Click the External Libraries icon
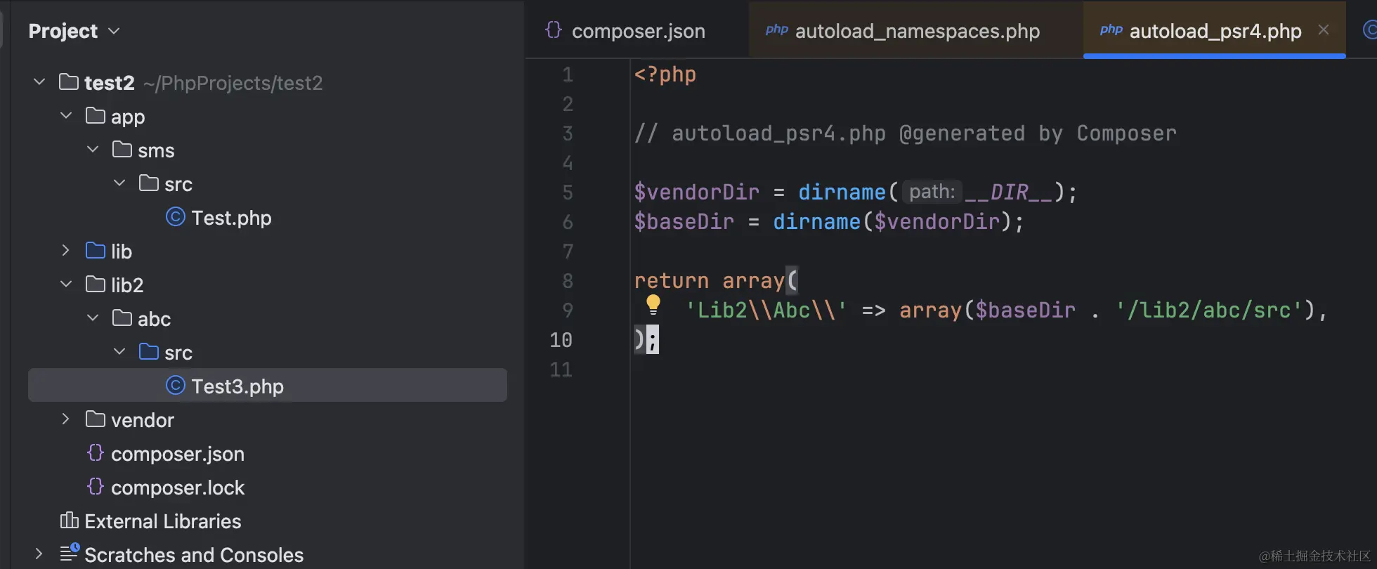 (70, 520)
